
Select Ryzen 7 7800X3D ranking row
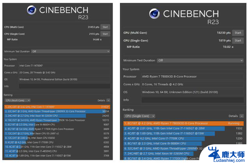tap(184, 123)
